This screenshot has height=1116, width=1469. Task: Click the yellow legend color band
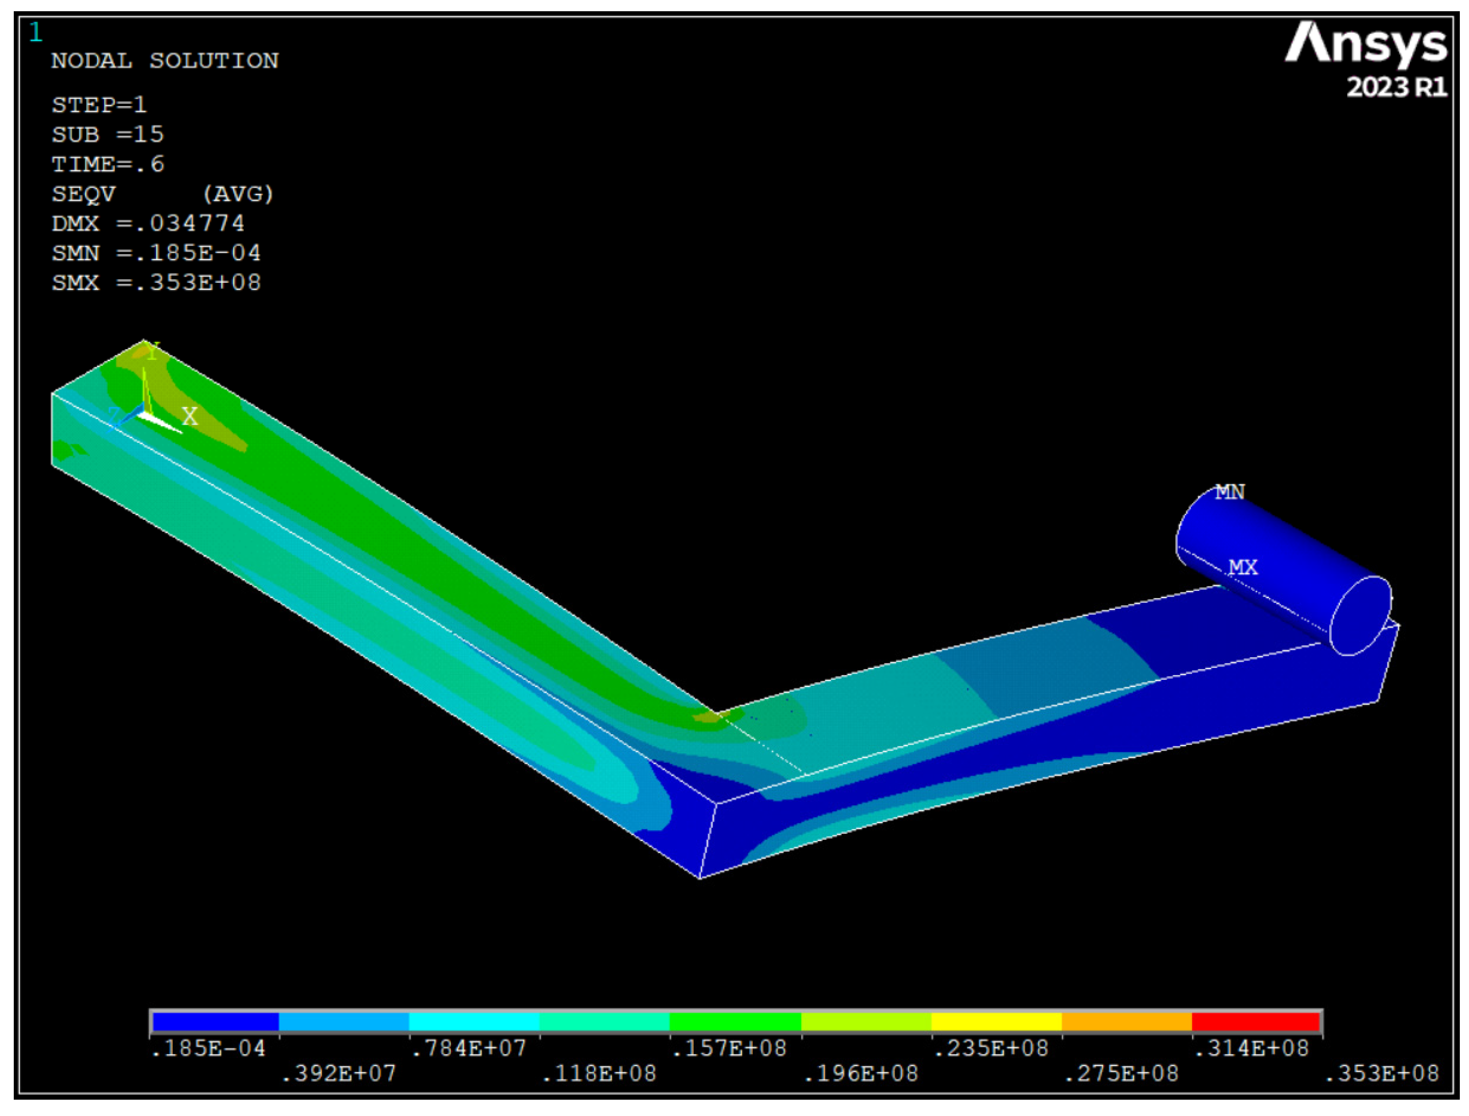(x=996, y=1022)
